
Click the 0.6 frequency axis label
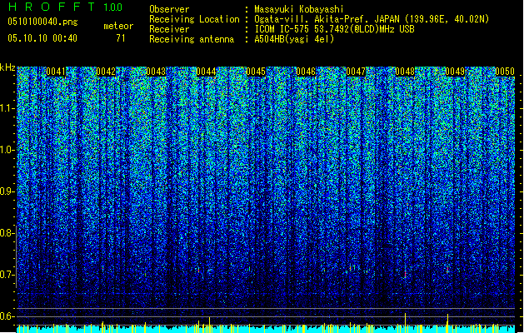[7, 316]
